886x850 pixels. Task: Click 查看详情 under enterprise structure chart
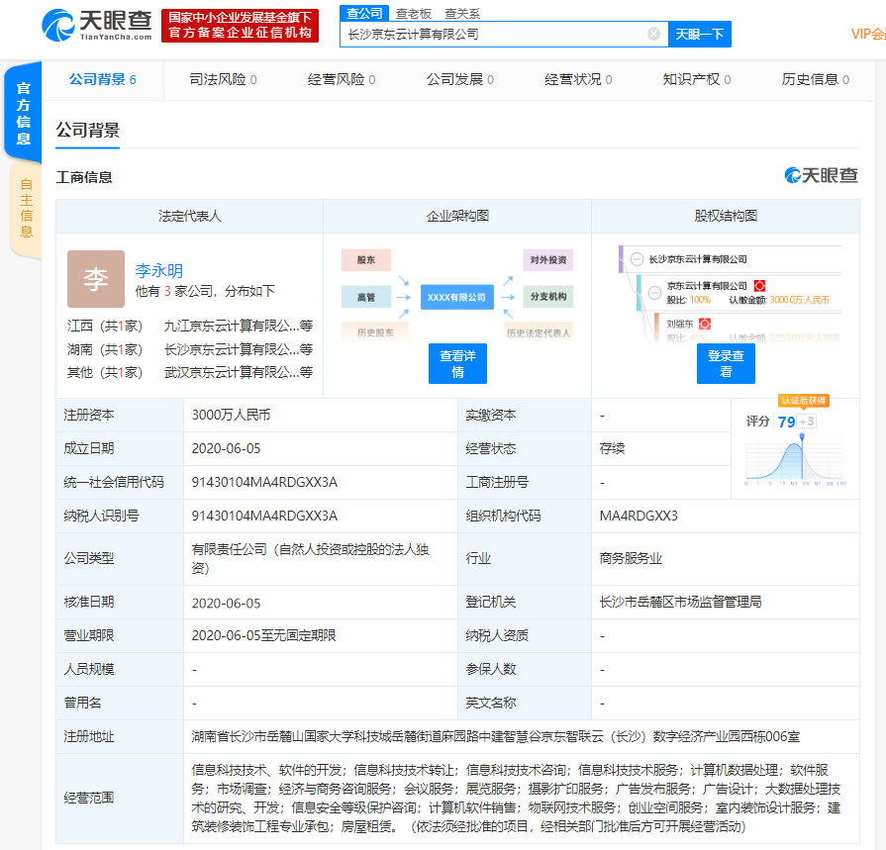click(457, 364)
